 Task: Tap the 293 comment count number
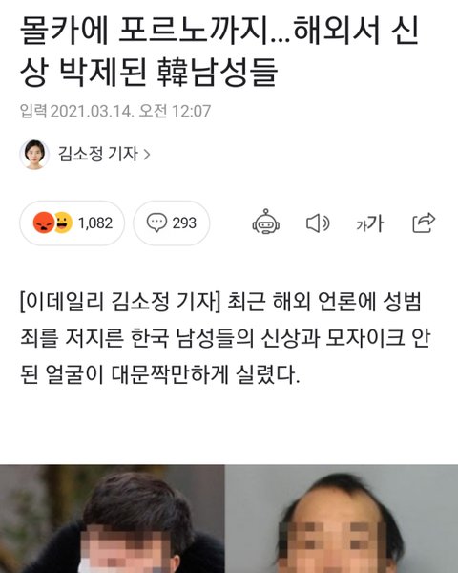click(184, 223)
